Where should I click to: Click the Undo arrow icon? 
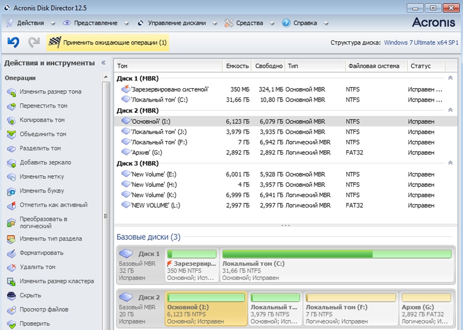click(x=14, y=43)
